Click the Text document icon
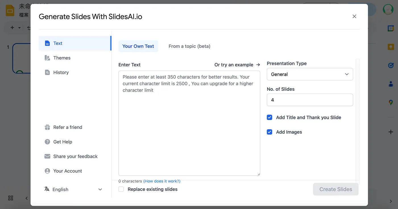This screenshot has height=209, width=398. (x=47, y=43)
